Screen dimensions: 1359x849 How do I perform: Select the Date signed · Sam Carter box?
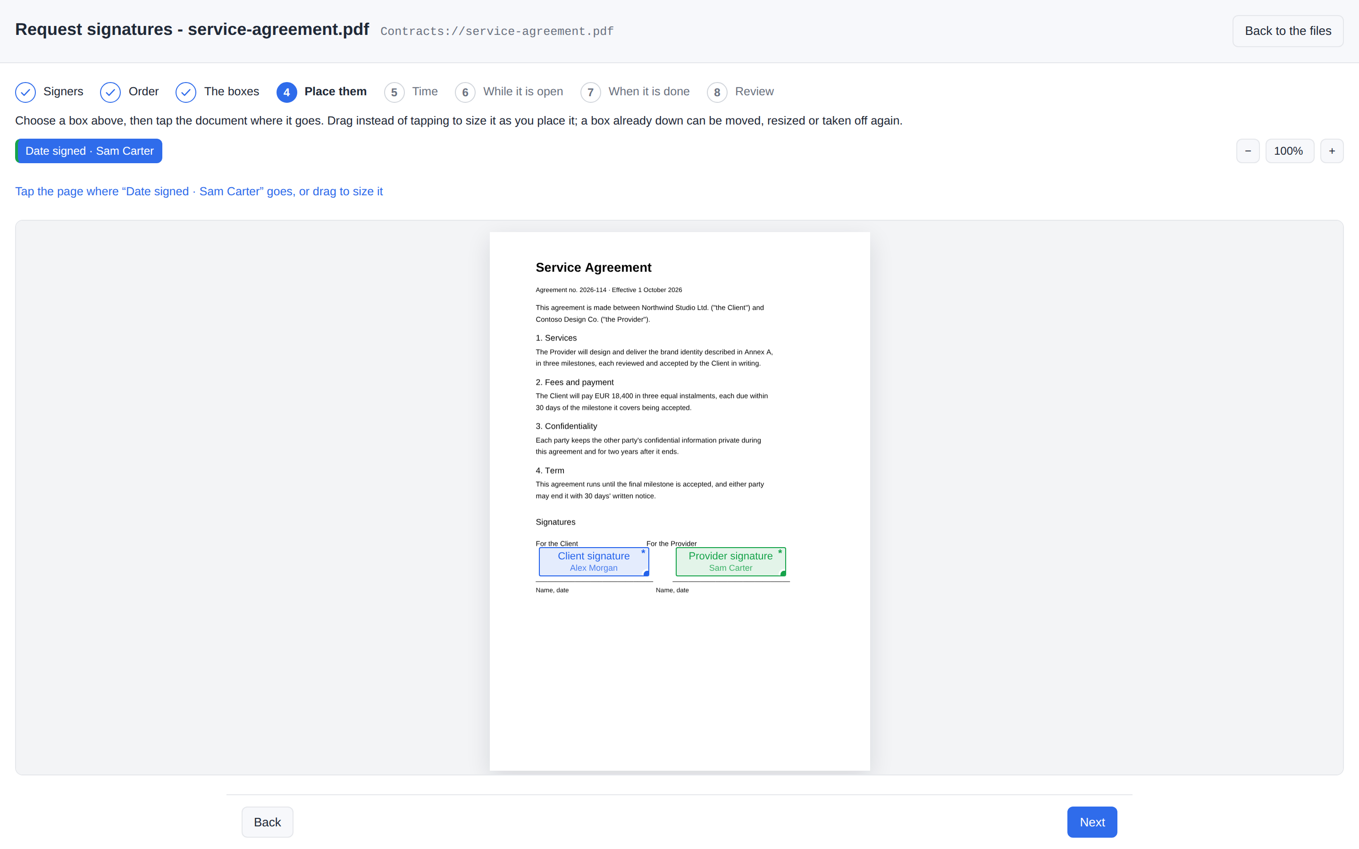tap(89, 151)
